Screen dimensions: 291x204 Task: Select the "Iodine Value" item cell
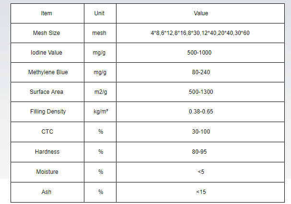point(47,53)
